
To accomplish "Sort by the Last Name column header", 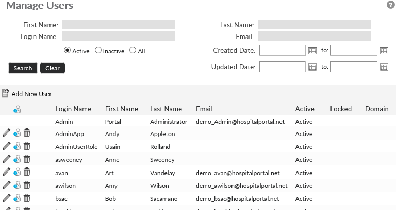I will click(166, 109).
